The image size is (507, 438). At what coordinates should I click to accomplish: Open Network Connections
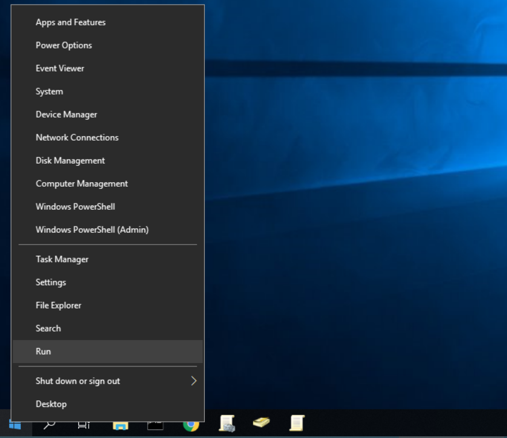(77, 138)
